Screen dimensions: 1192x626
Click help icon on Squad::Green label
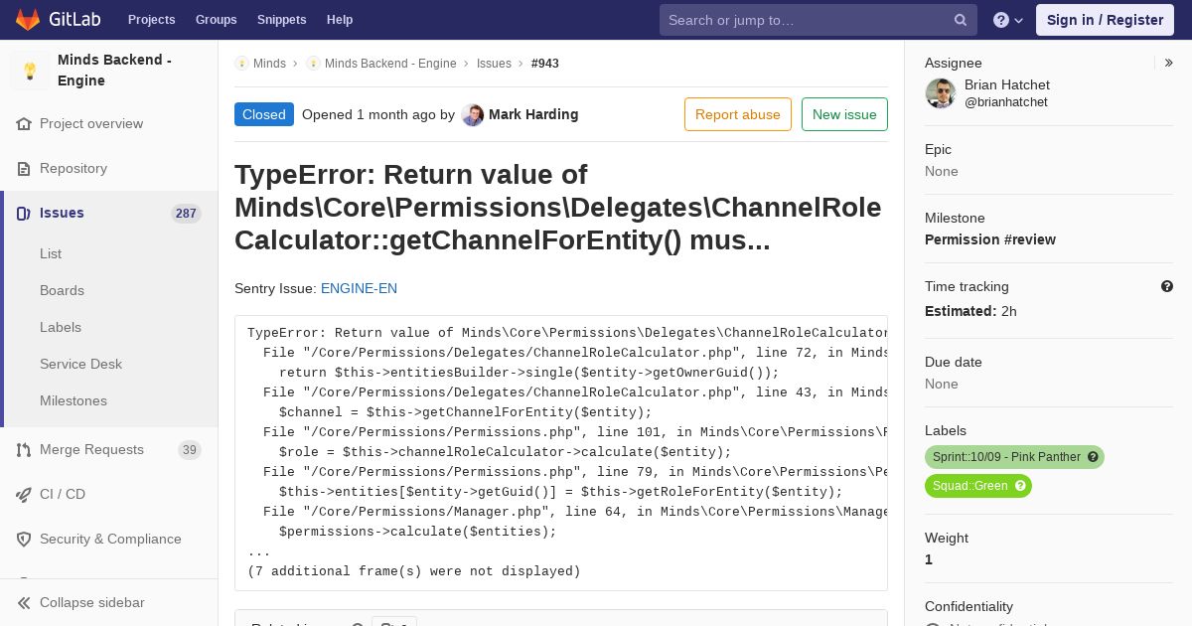pos(1020,486)
